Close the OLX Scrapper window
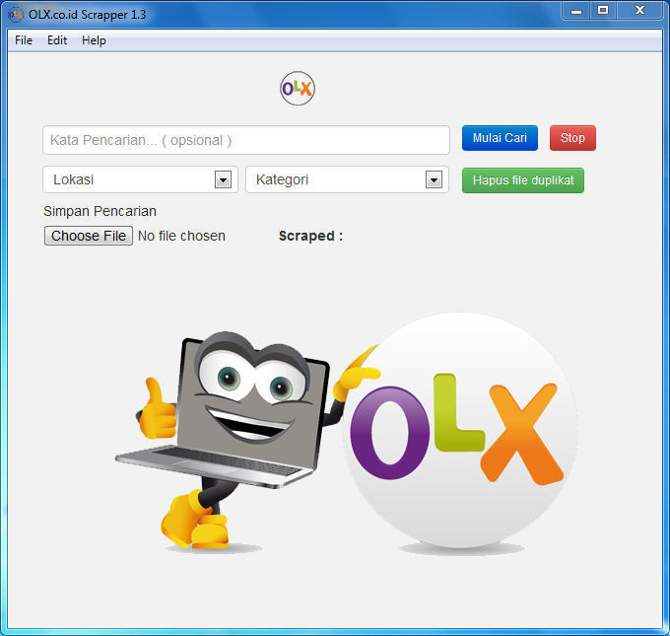 (x=639, y=10)
